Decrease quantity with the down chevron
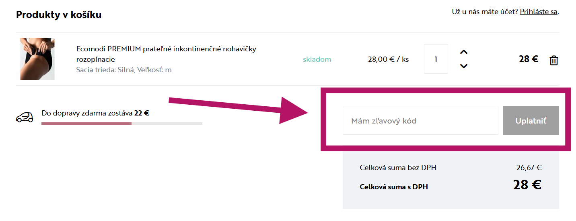 point(464,66)
